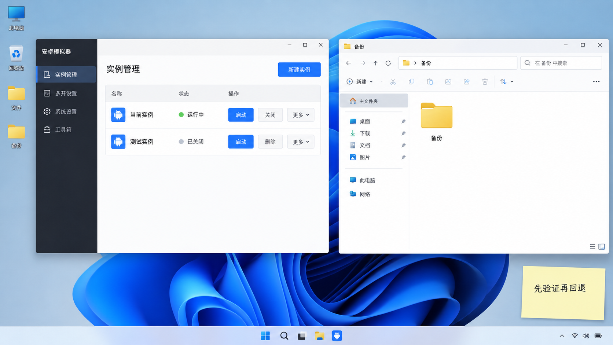
Task: Click the 在 备份 中搜索 search field
Action: [x=561, y=63]
